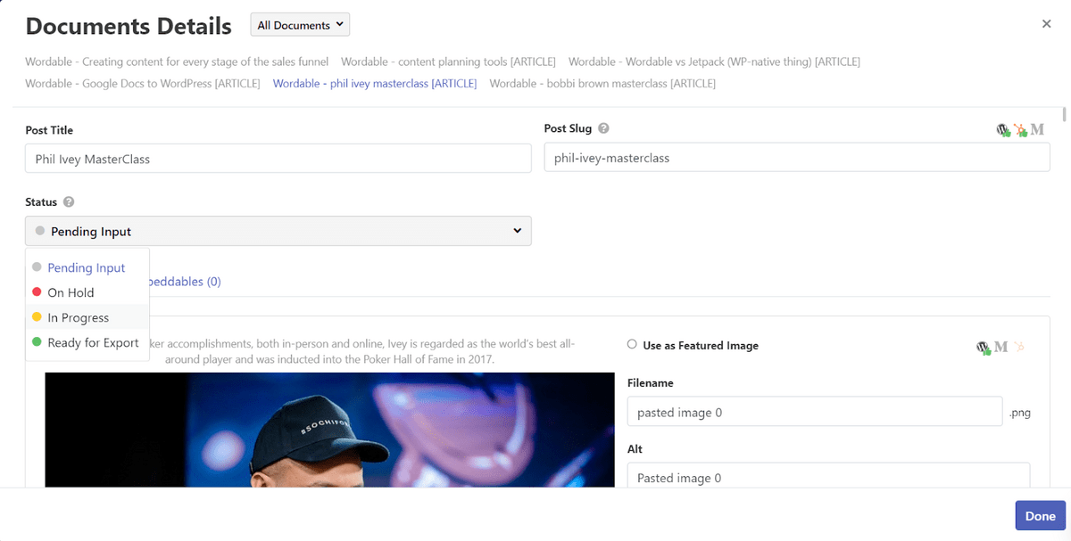Image resolution: width=1071 pixels, height=541 pixels.
Task: Choose Ready for Export status
Action: point(93,342)
